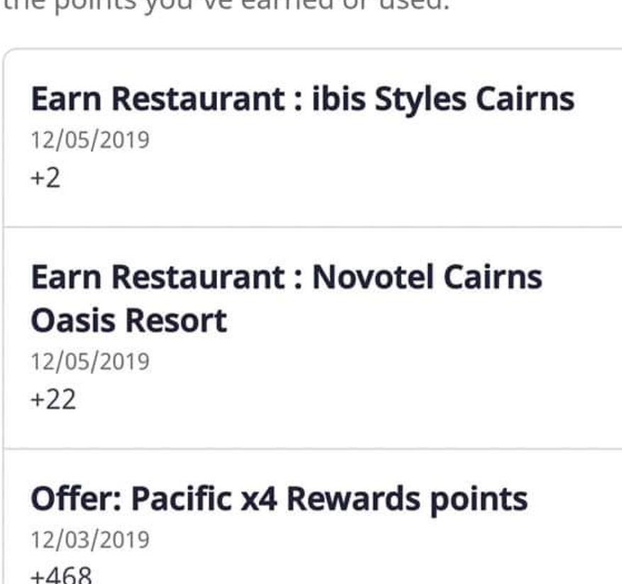622x584 pixels.
Task: Click the words 'ibis Styles Cairns'
Action: tap(443, 99)
